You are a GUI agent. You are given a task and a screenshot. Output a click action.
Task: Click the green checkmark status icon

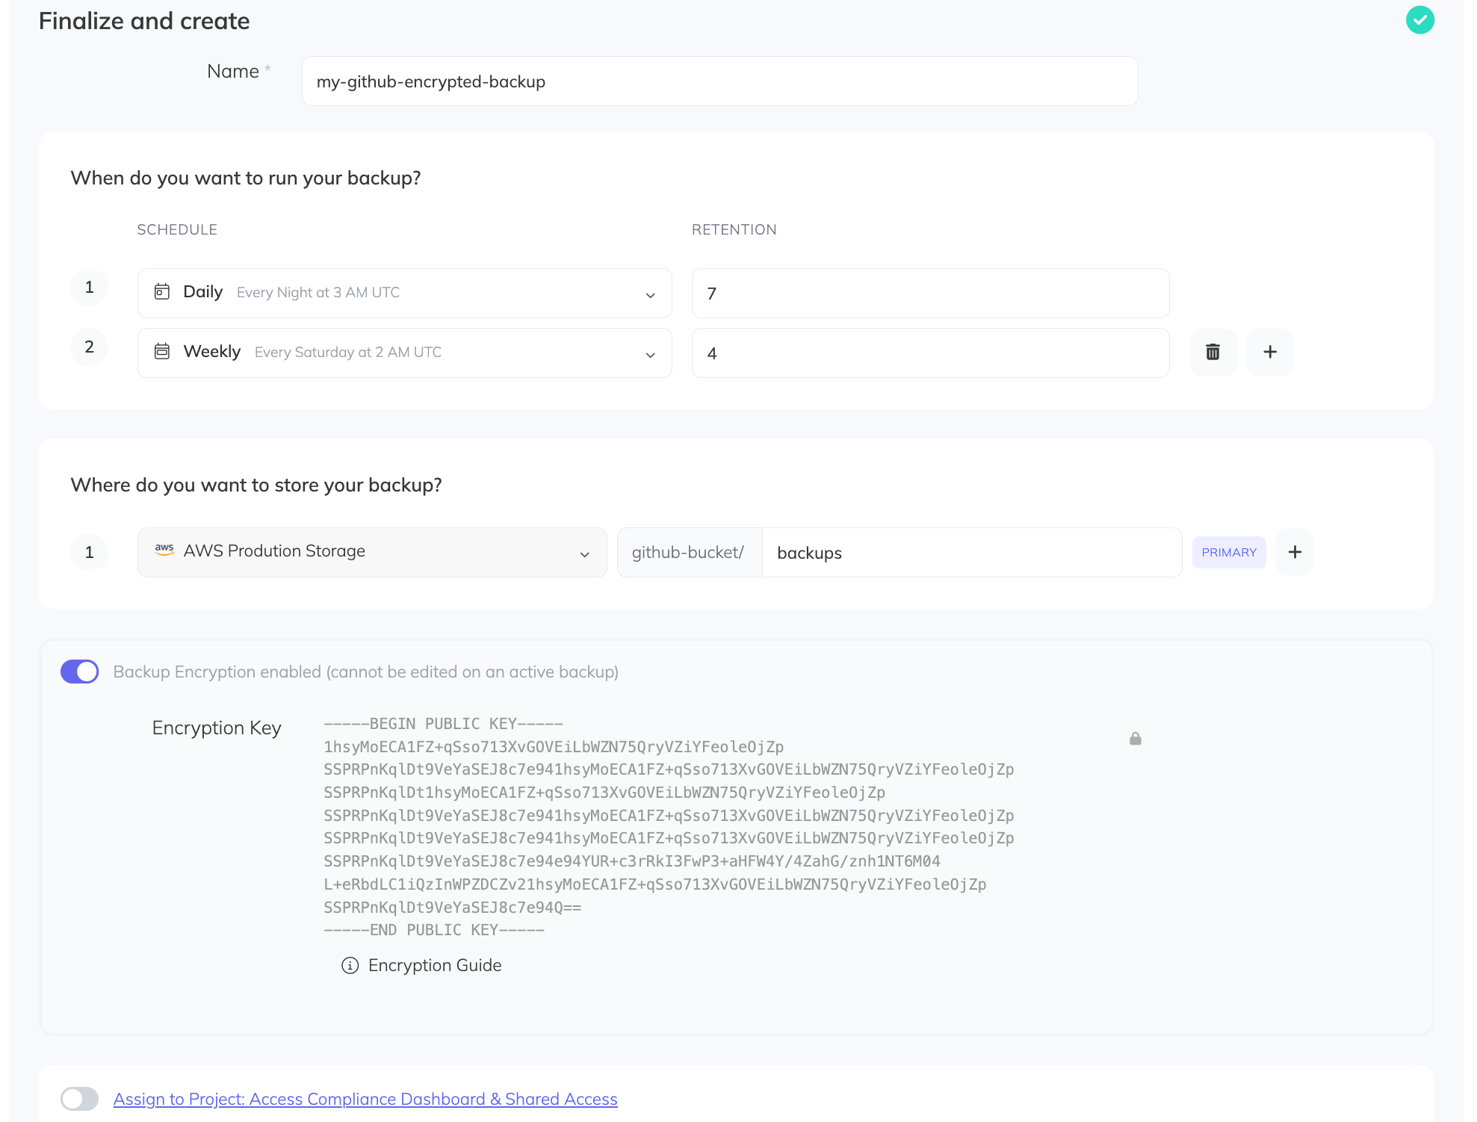coord(1419,20)
